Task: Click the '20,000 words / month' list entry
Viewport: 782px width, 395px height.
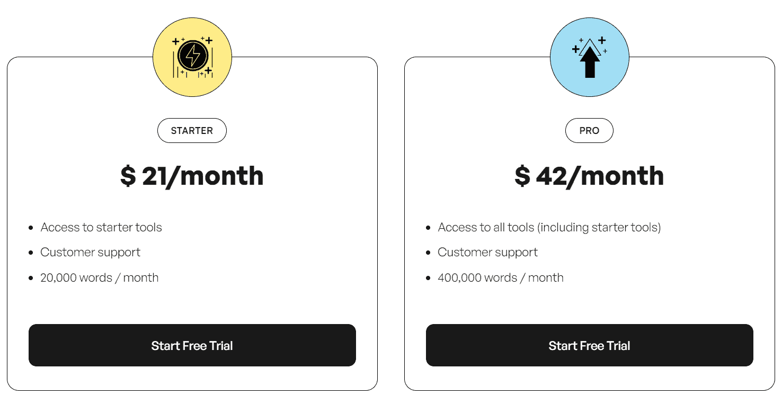Action: (99, 277)
